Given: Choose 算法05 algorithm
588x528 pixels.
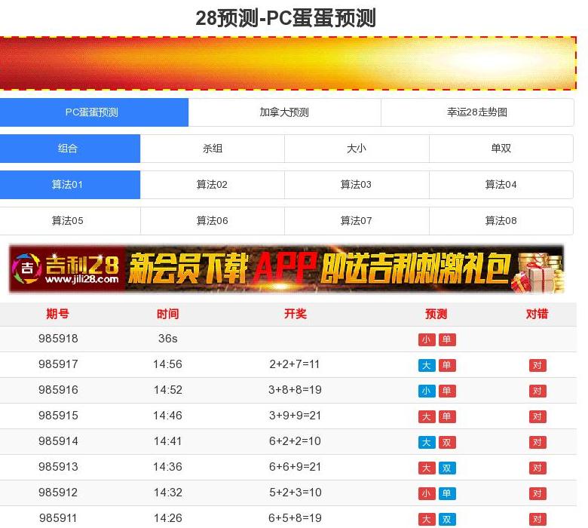Looking at the screenshot, I should (70, 221).
